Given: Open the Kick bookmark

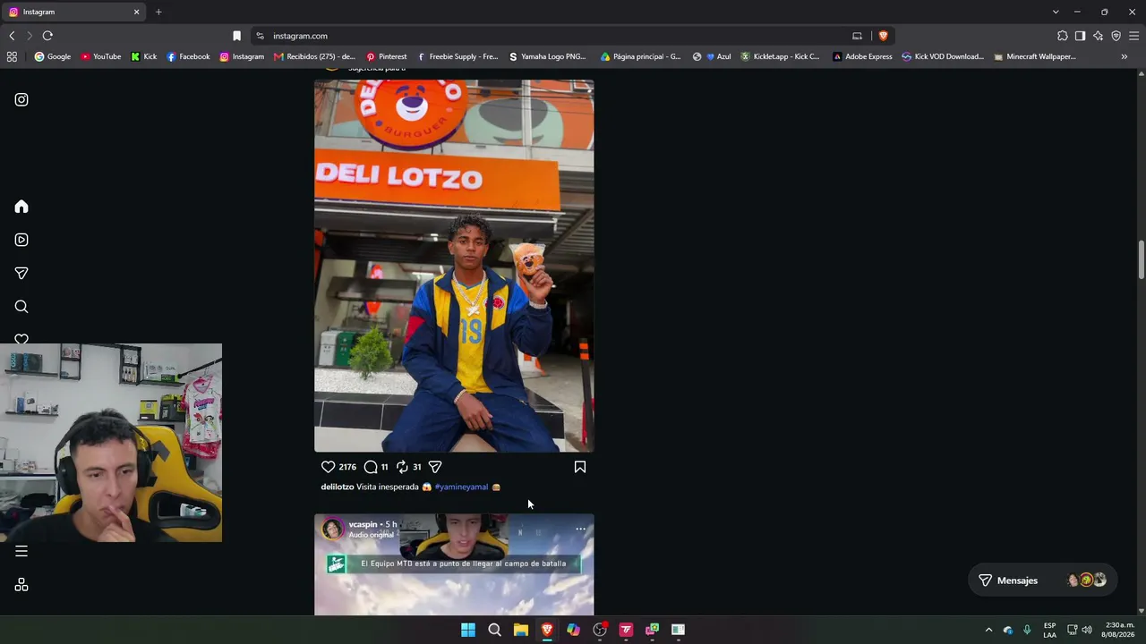Looking at the screenshot, I should (x=143, y=56).
